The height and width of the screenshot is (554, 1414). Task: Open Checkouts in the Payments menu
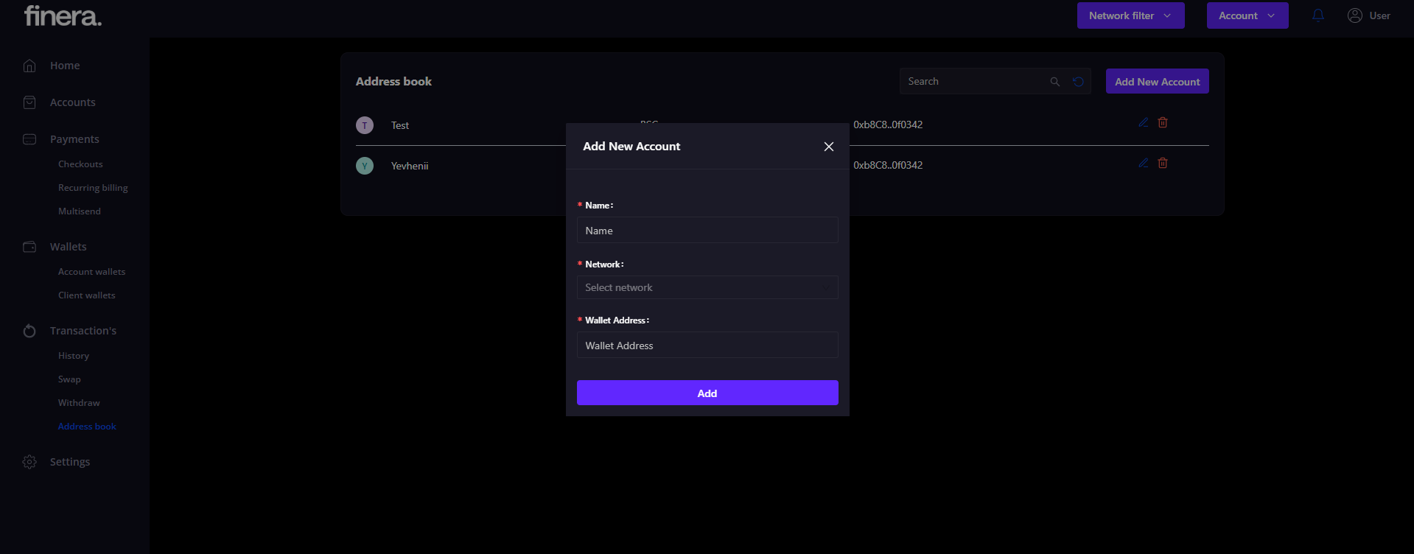(x=80, y=164)
